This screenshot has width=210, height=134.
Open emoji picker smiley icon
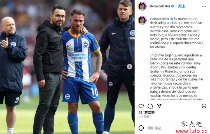coord(141,128)
